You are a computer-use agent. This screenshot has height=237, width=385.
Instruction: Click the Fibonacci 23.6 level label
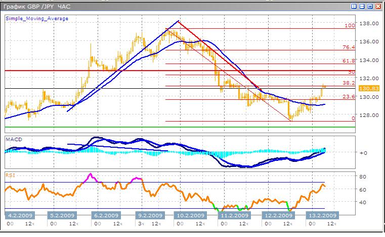348,96
